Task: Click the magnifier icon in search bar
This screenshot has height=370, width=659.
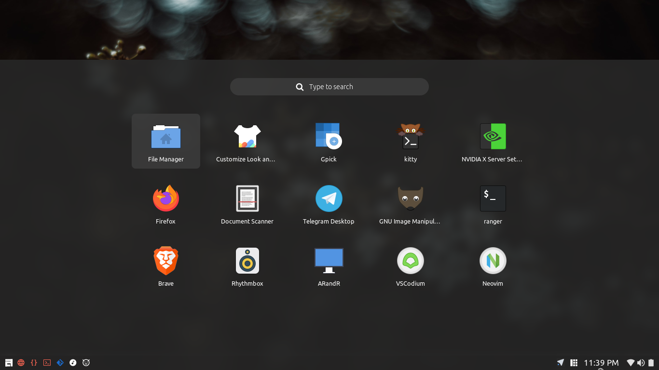Action: (x=300, y=87)
